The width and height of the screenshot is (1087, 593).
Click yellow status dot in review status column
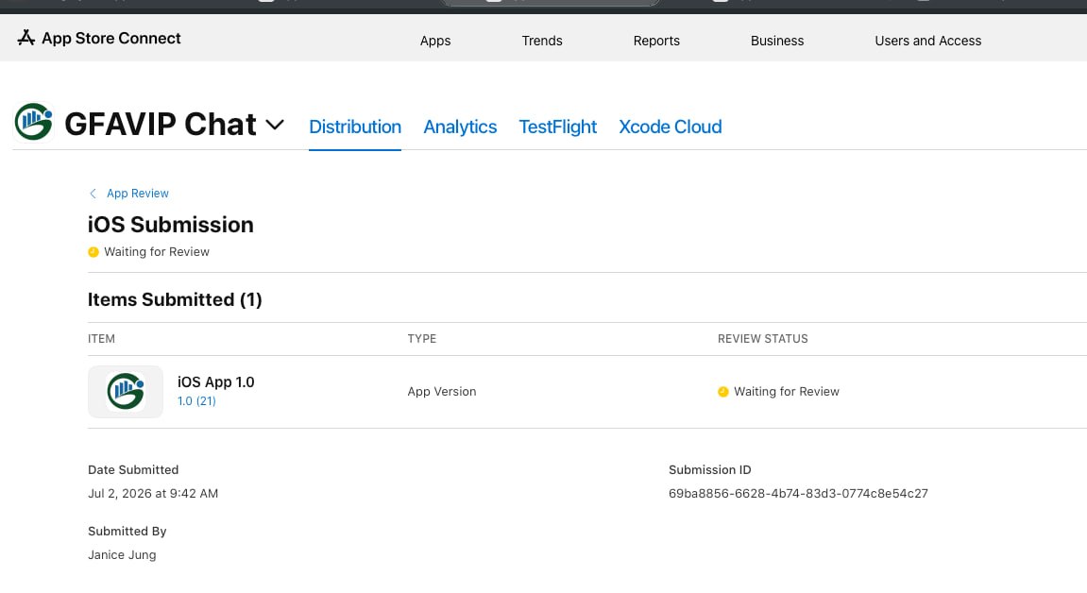[723, 392]
